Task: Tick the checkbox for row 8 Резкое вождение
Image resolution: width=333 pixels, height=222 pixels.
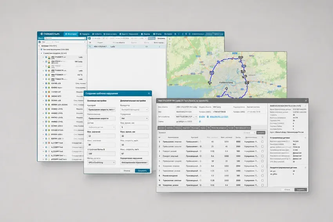Action: [x=262, y=175]
